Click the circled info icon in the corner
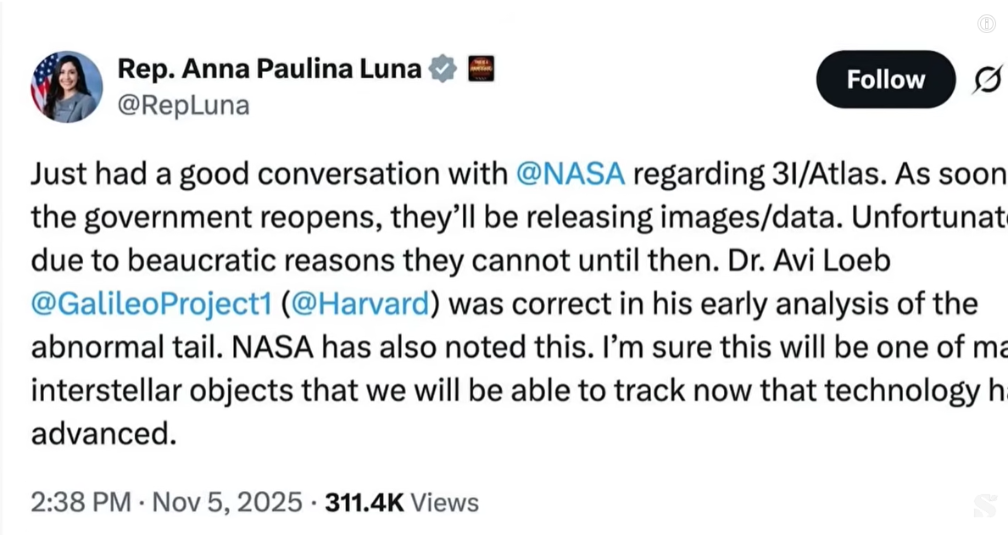Viewport: 1008px width, 535px height. click(x=986, y=24)
